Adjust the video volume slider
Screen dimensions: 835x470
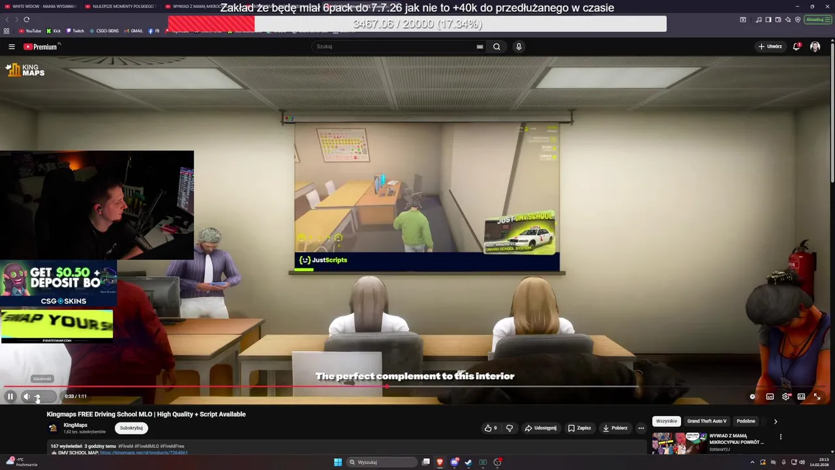point(44,396)
